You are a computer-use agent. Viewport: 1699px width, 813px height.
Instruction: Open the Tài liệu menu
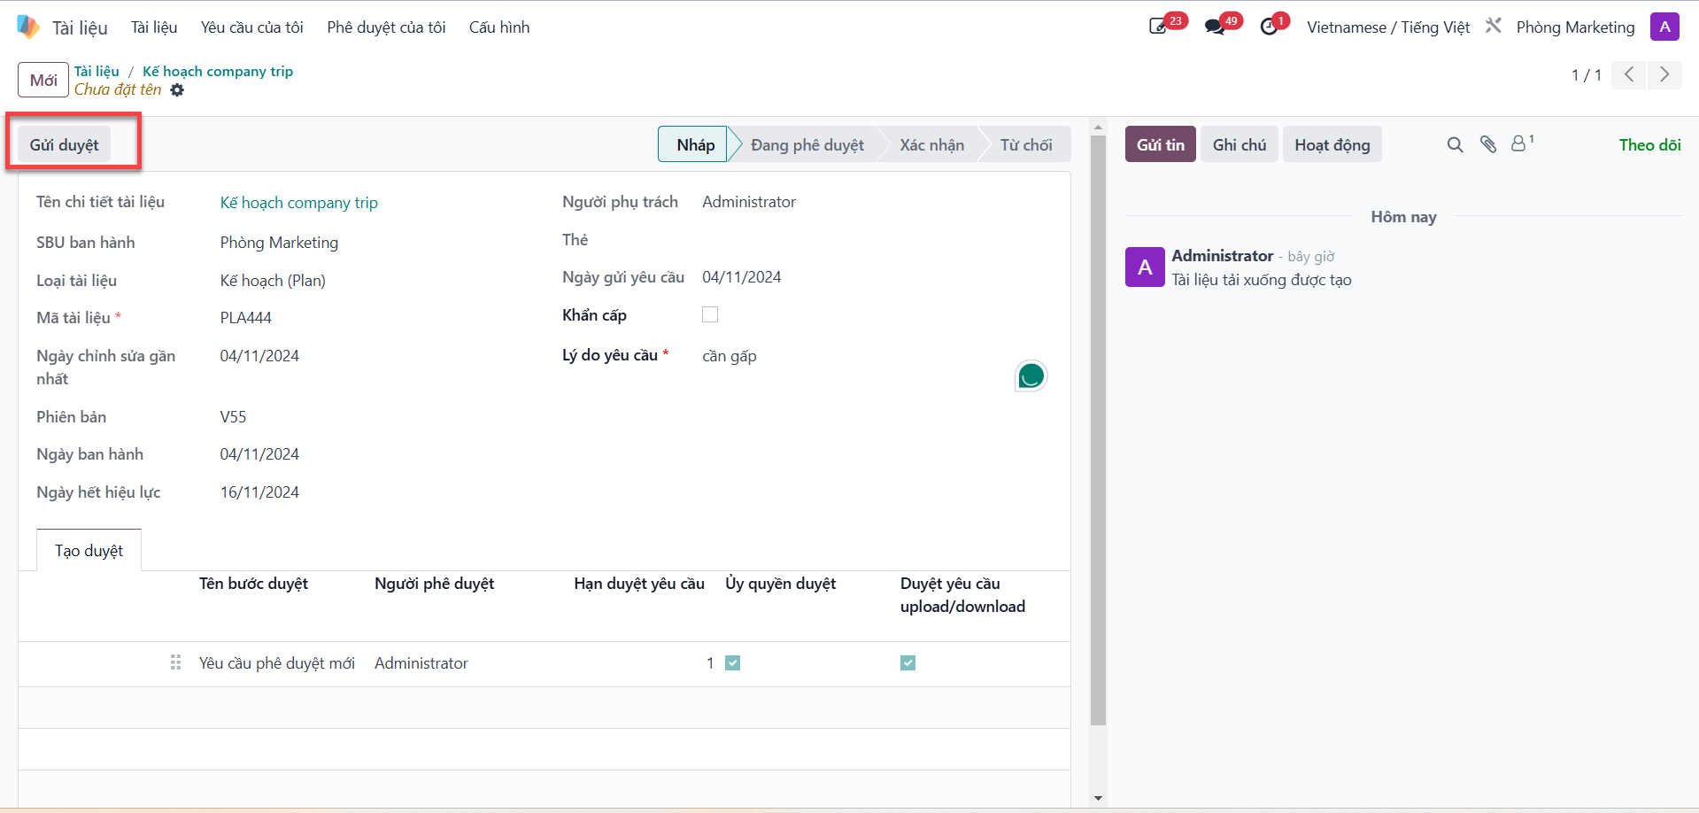pos(154,27)
